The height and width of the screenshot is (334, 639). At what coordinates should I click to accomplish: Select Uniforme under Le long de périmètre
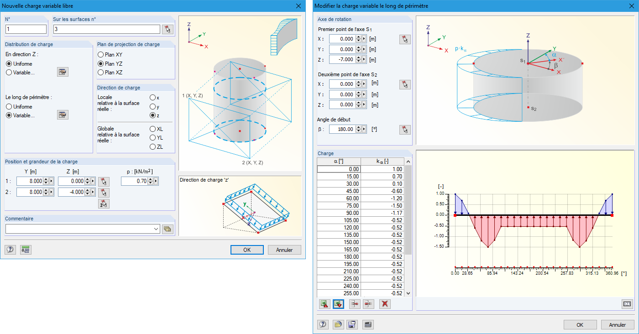click(x=19, y=107)
